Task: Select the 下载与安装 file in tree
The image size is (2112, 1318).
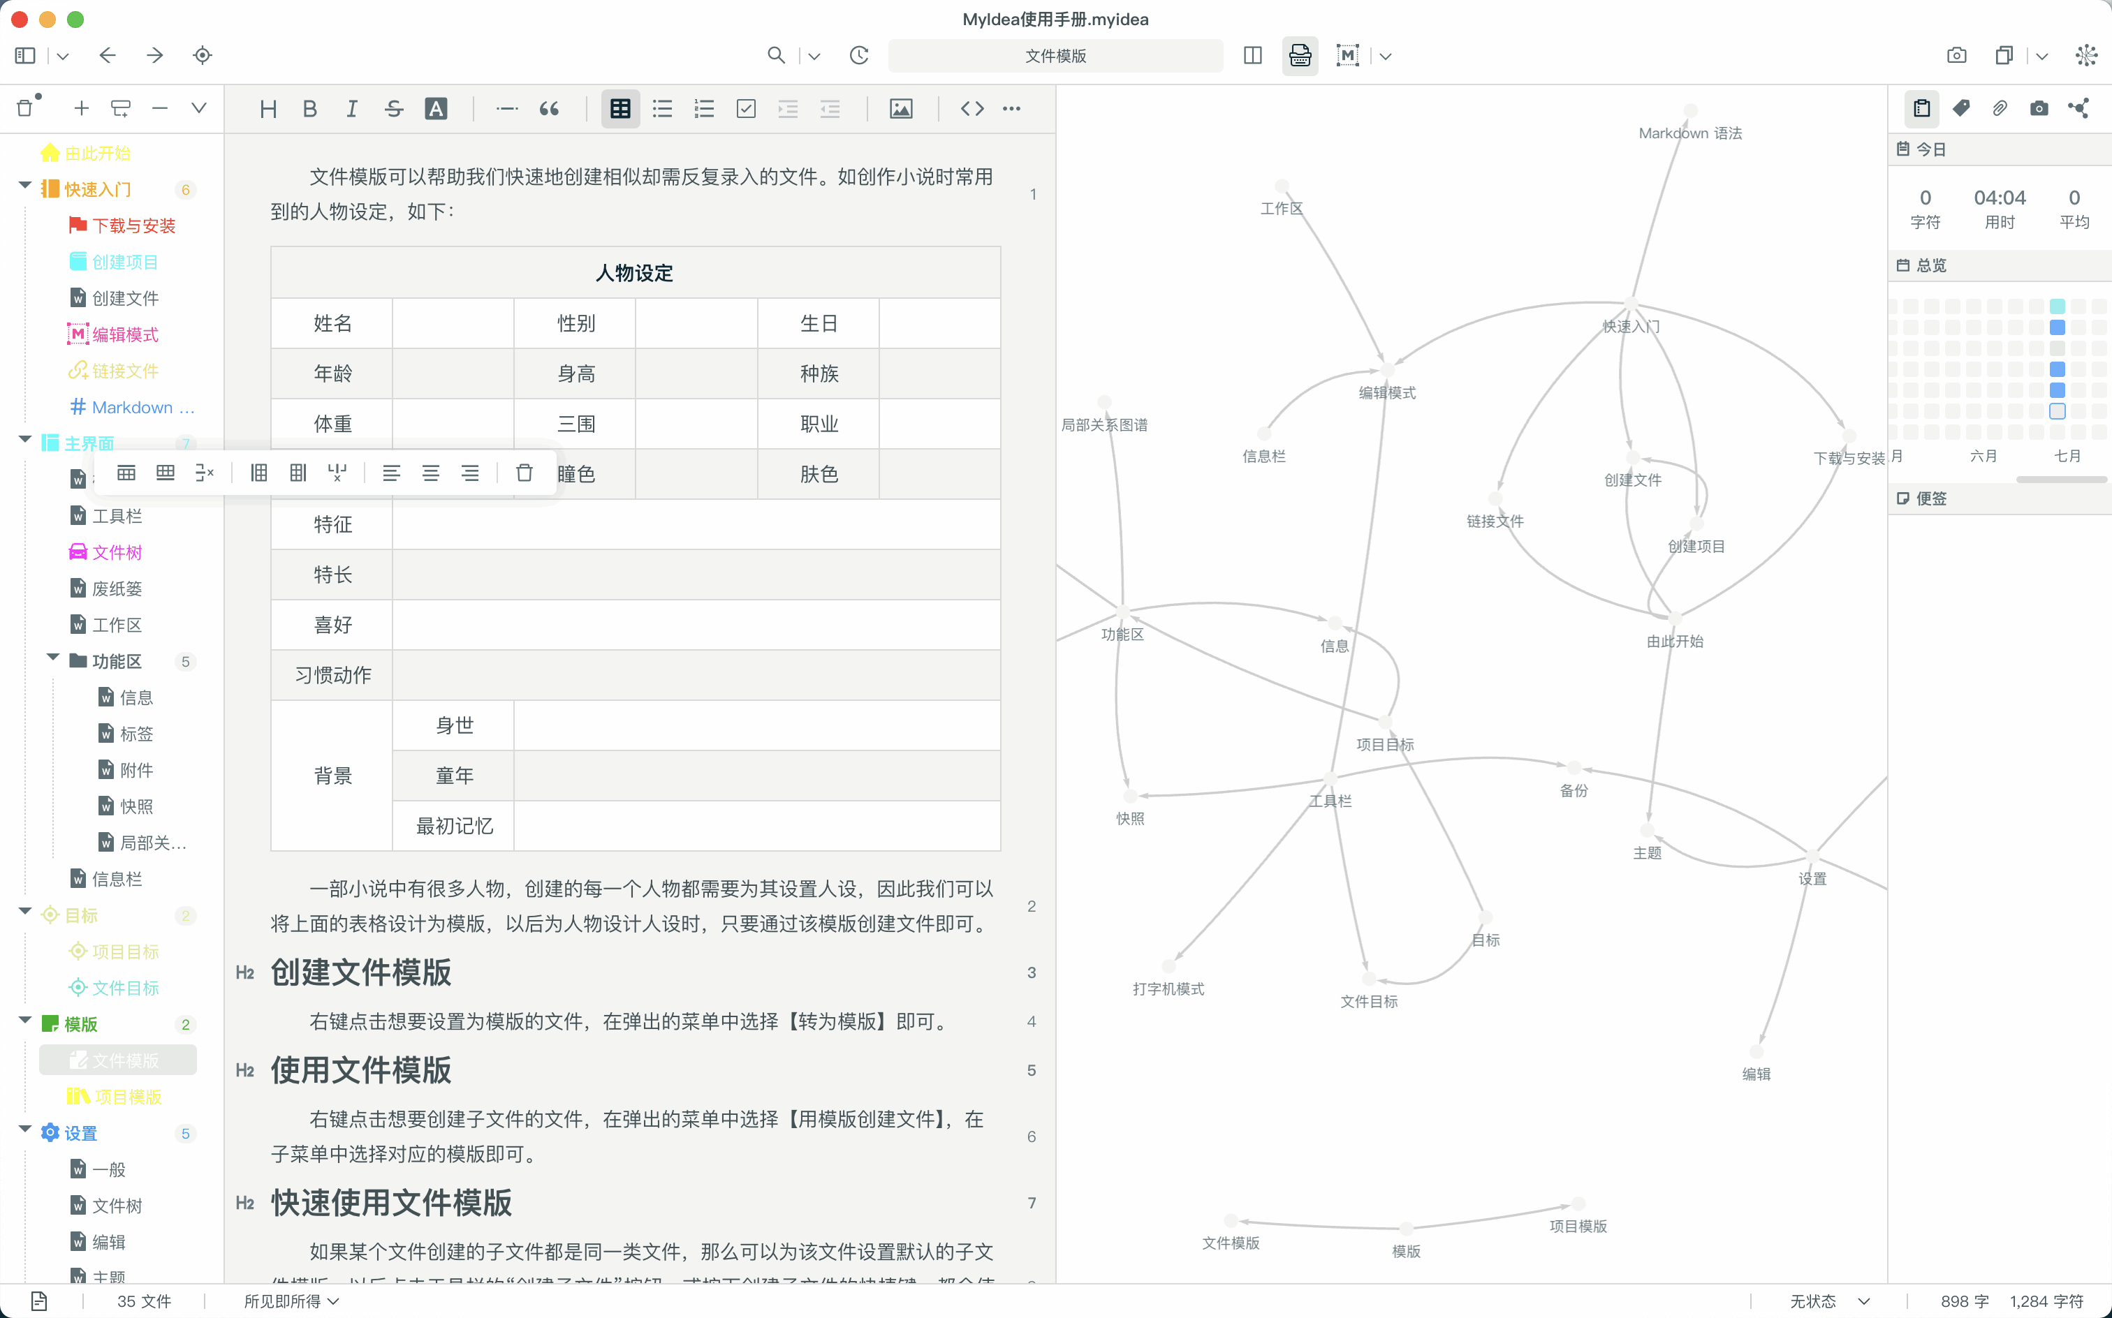Action: (133, 225)
